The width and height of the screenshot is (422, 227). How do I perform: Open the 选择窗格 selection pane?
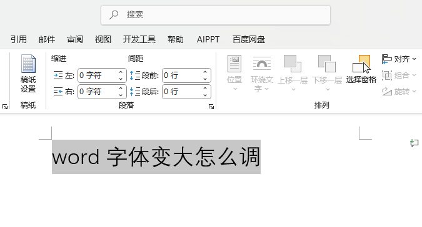click(x=361, y=69)
